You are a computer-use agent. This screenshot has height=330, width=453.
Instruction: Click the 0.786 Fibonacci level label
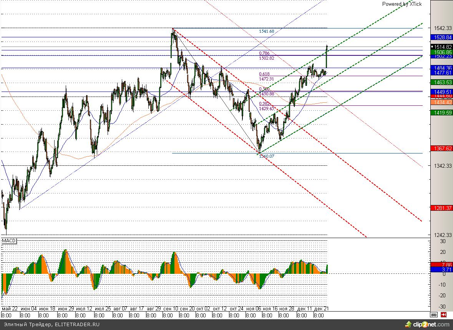click(x=264, y=53)
